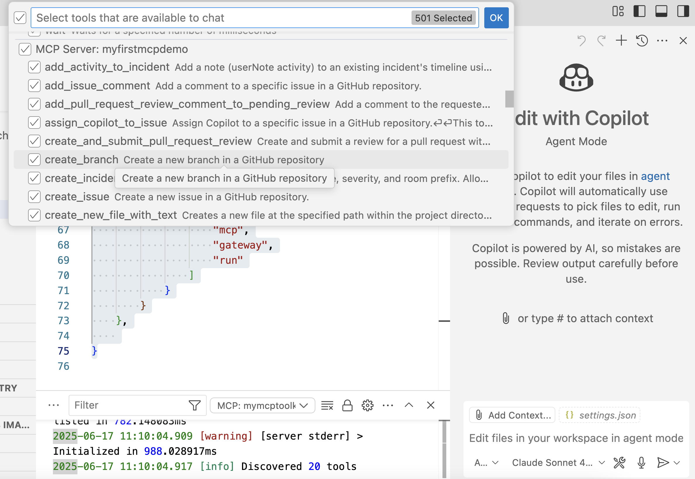Click the Add Context button
Screen dimensions: 695x479
tap(512, 415)
